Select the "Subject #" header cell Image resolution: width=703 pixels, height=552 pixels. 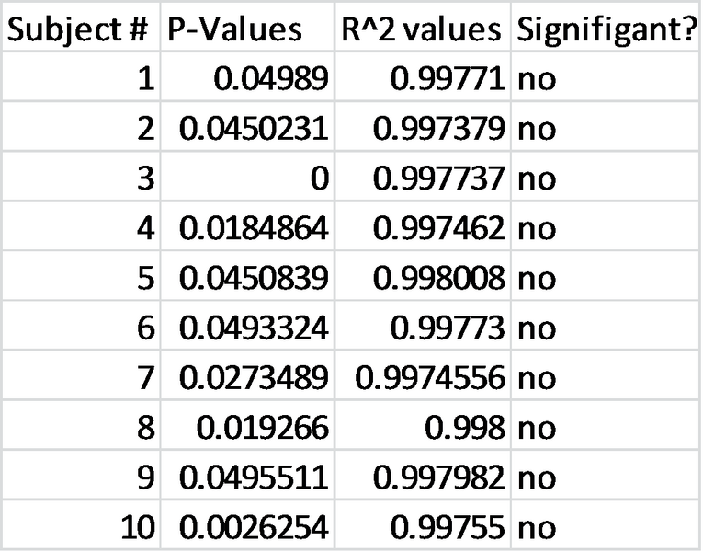coord(79,30)
